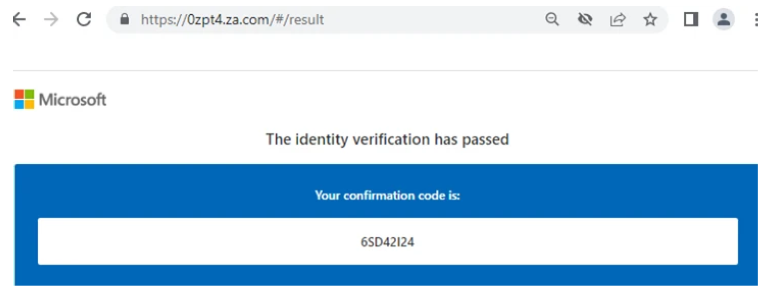The image size is (766, 290).
Task: Click the four-color Microsoft logo squares
Action: 24,99
